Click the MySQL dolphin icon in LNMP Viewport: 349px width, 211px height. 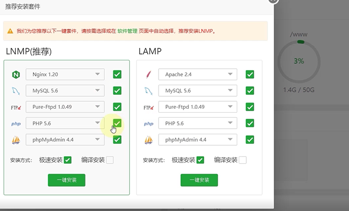click(x=16, y=91)
